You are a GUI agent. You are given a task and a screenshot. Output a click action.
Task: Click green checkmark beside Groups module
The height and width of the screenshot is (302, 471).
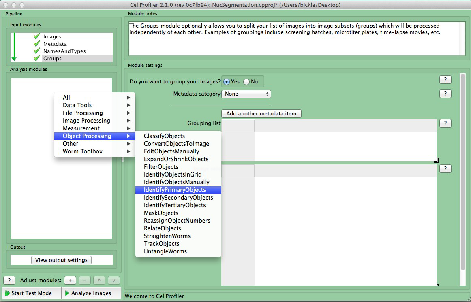tap(36, 58)
